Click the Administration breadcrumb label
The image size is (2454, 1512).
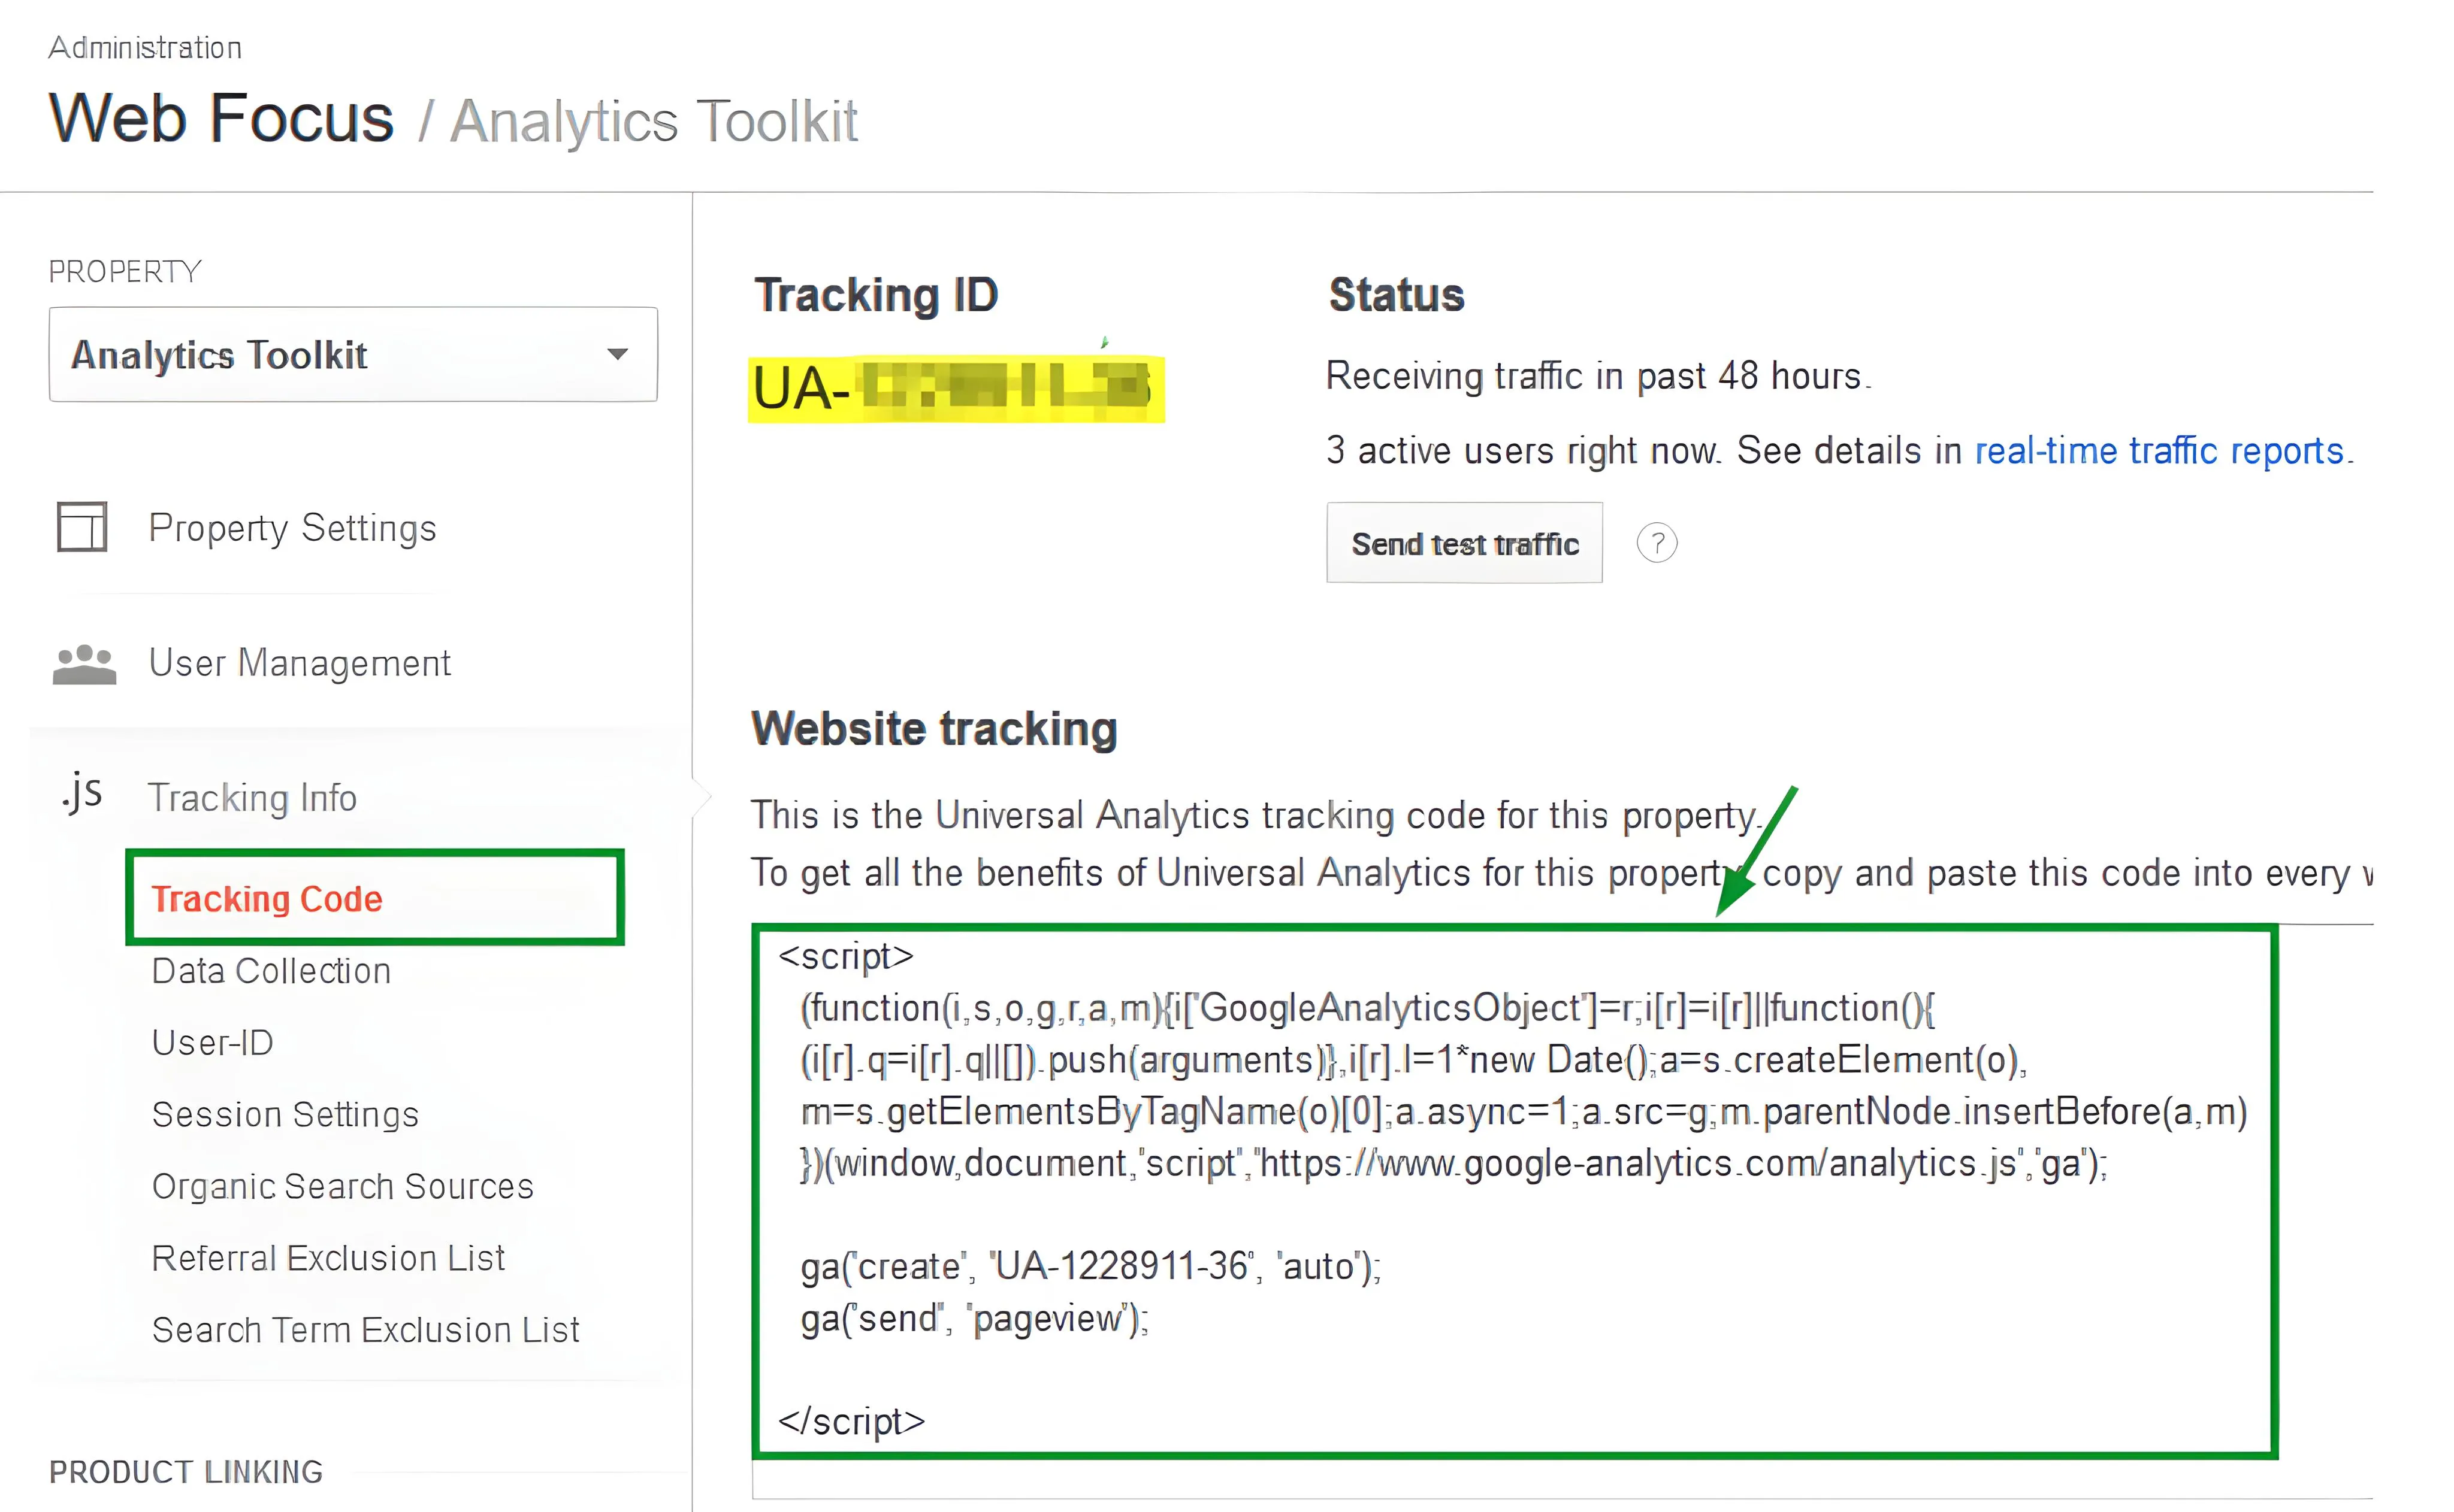145,48
